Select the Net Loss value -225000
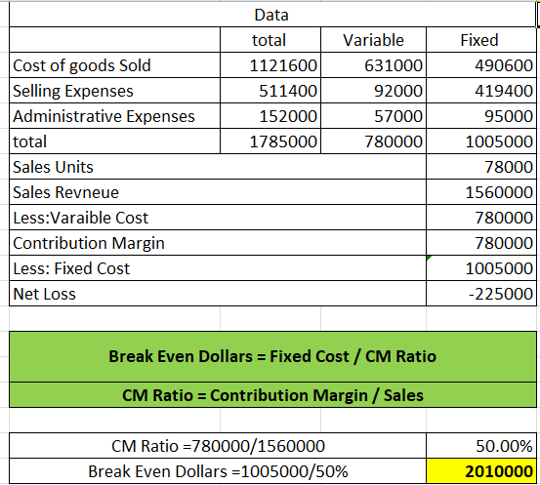Image resolution: width=540 pixels, height=485 pixels. click(x=481, y=294)
